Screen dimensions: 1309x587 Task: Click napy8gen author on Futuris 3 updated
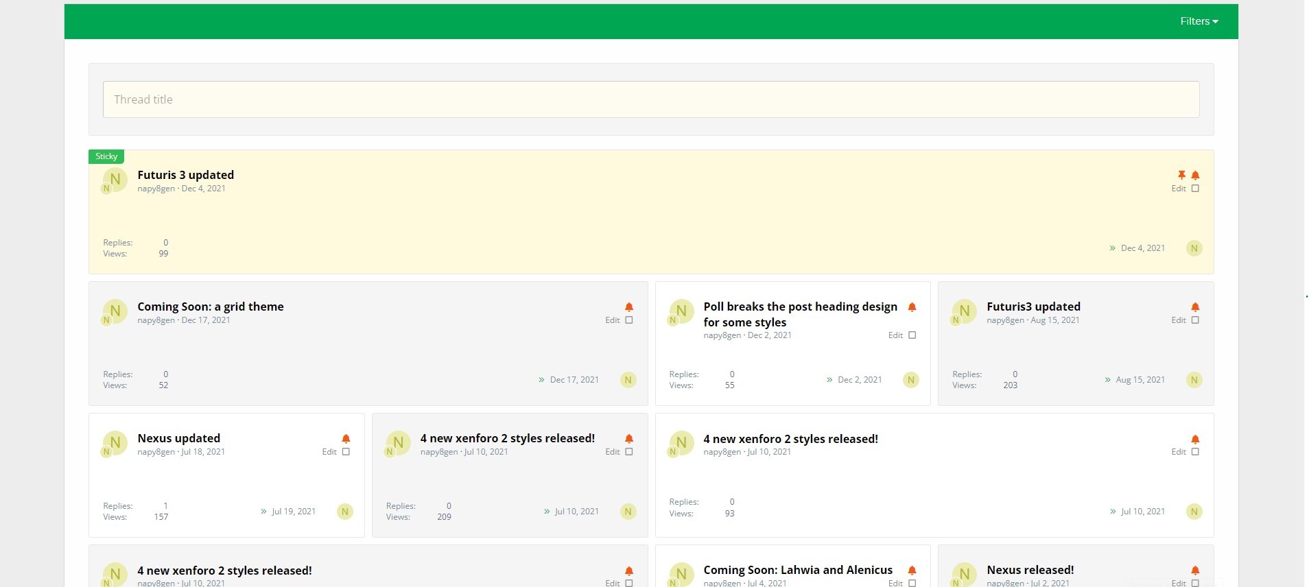click(156, 189)
